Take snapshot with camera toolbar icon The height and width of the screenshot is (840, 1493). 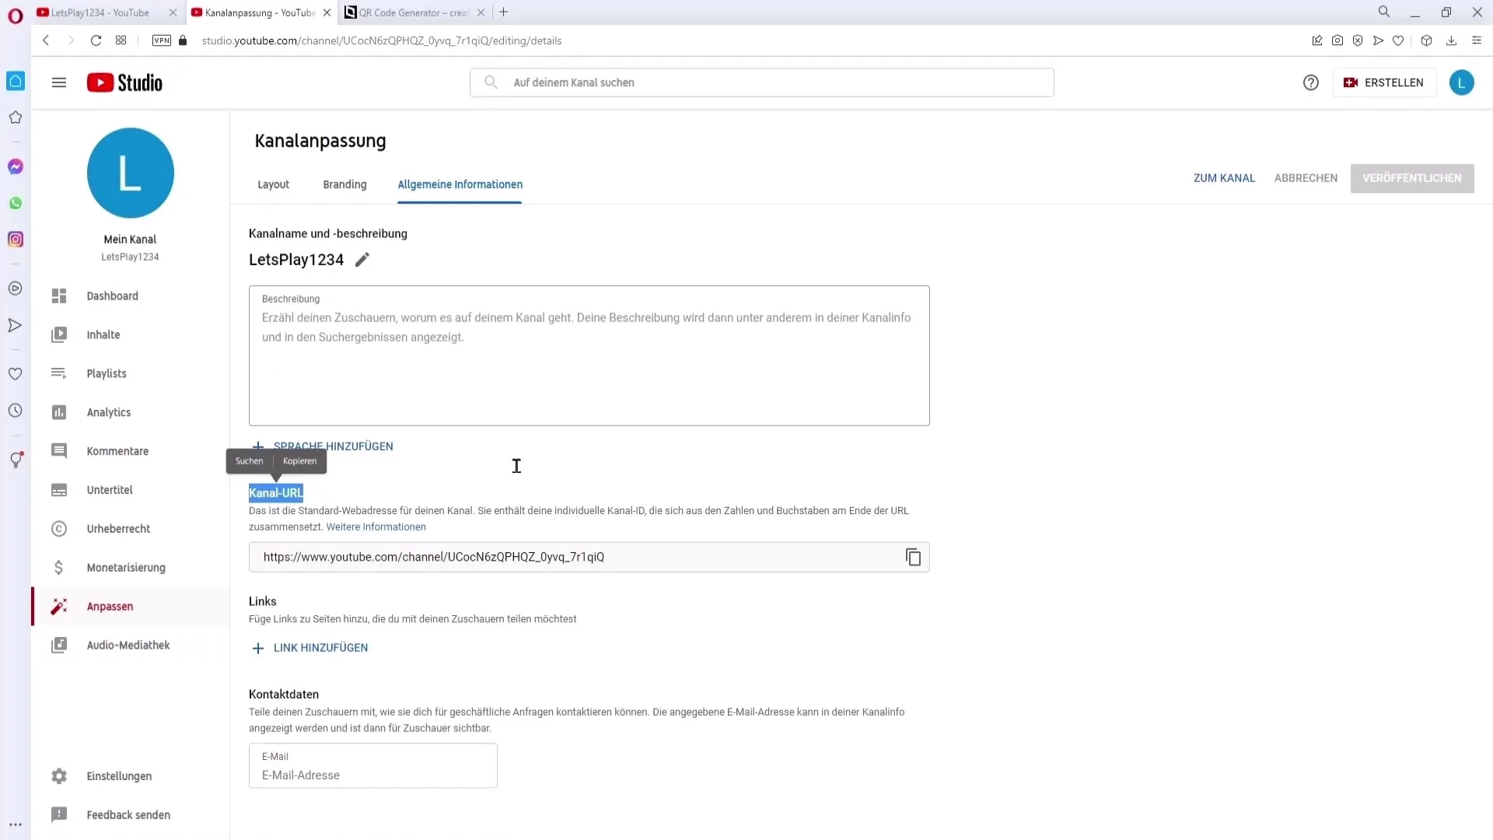click(1337, 40)
